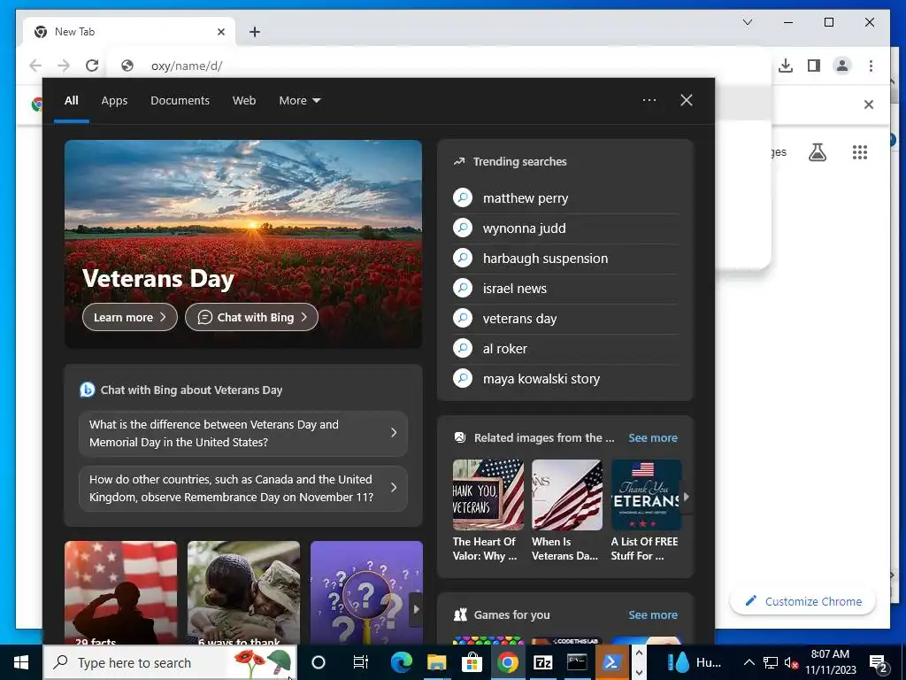Advance bottom article cards arrow
This screenshot has height=680, width=906.
pos(416,608)
